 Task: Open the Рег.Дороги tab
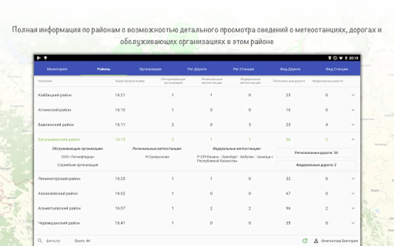(x=197, y=69)
